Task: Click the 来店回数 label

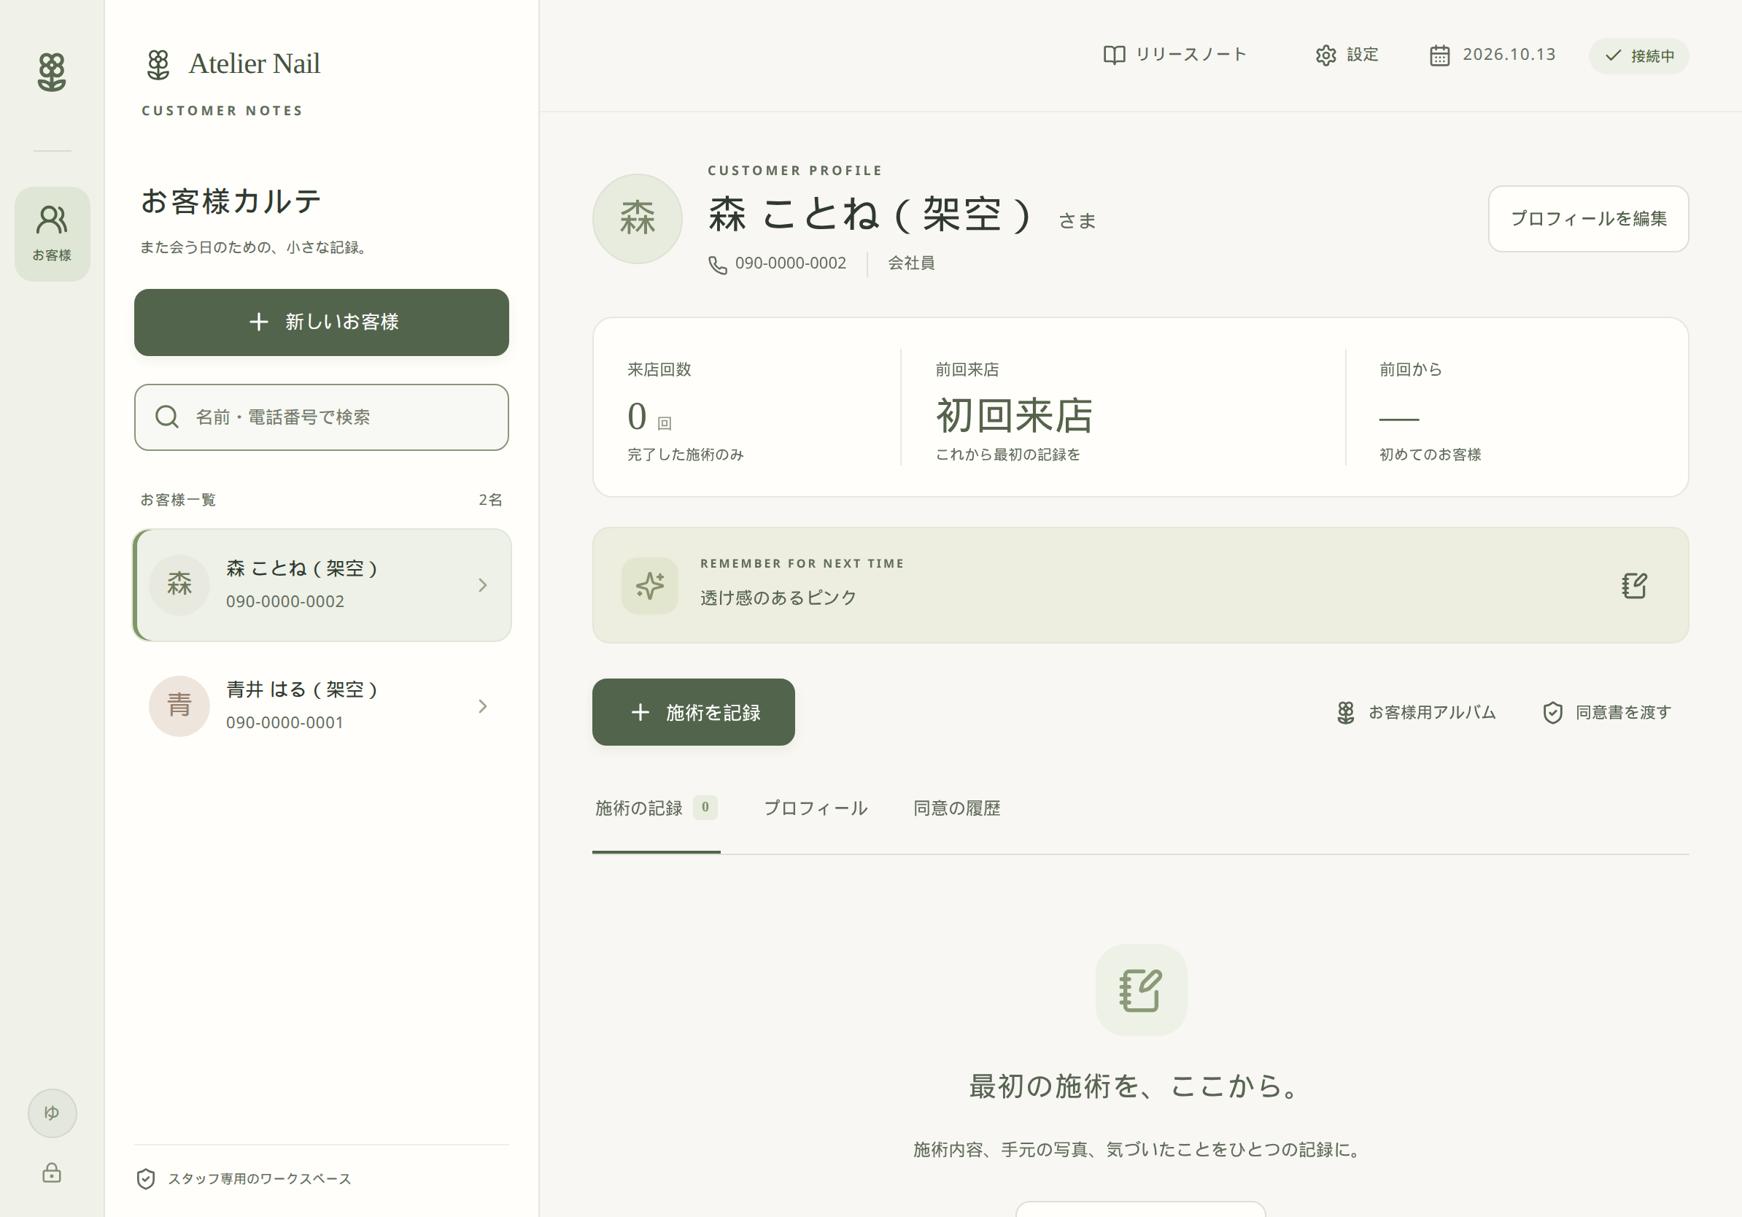Action: (659, 369)
